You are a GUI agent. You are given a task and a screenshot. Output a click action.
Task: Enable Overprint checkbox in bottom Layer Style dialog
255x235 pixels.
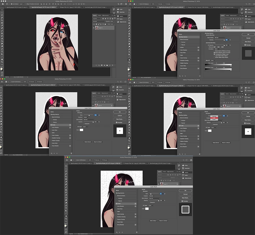[x=149, y=202]
